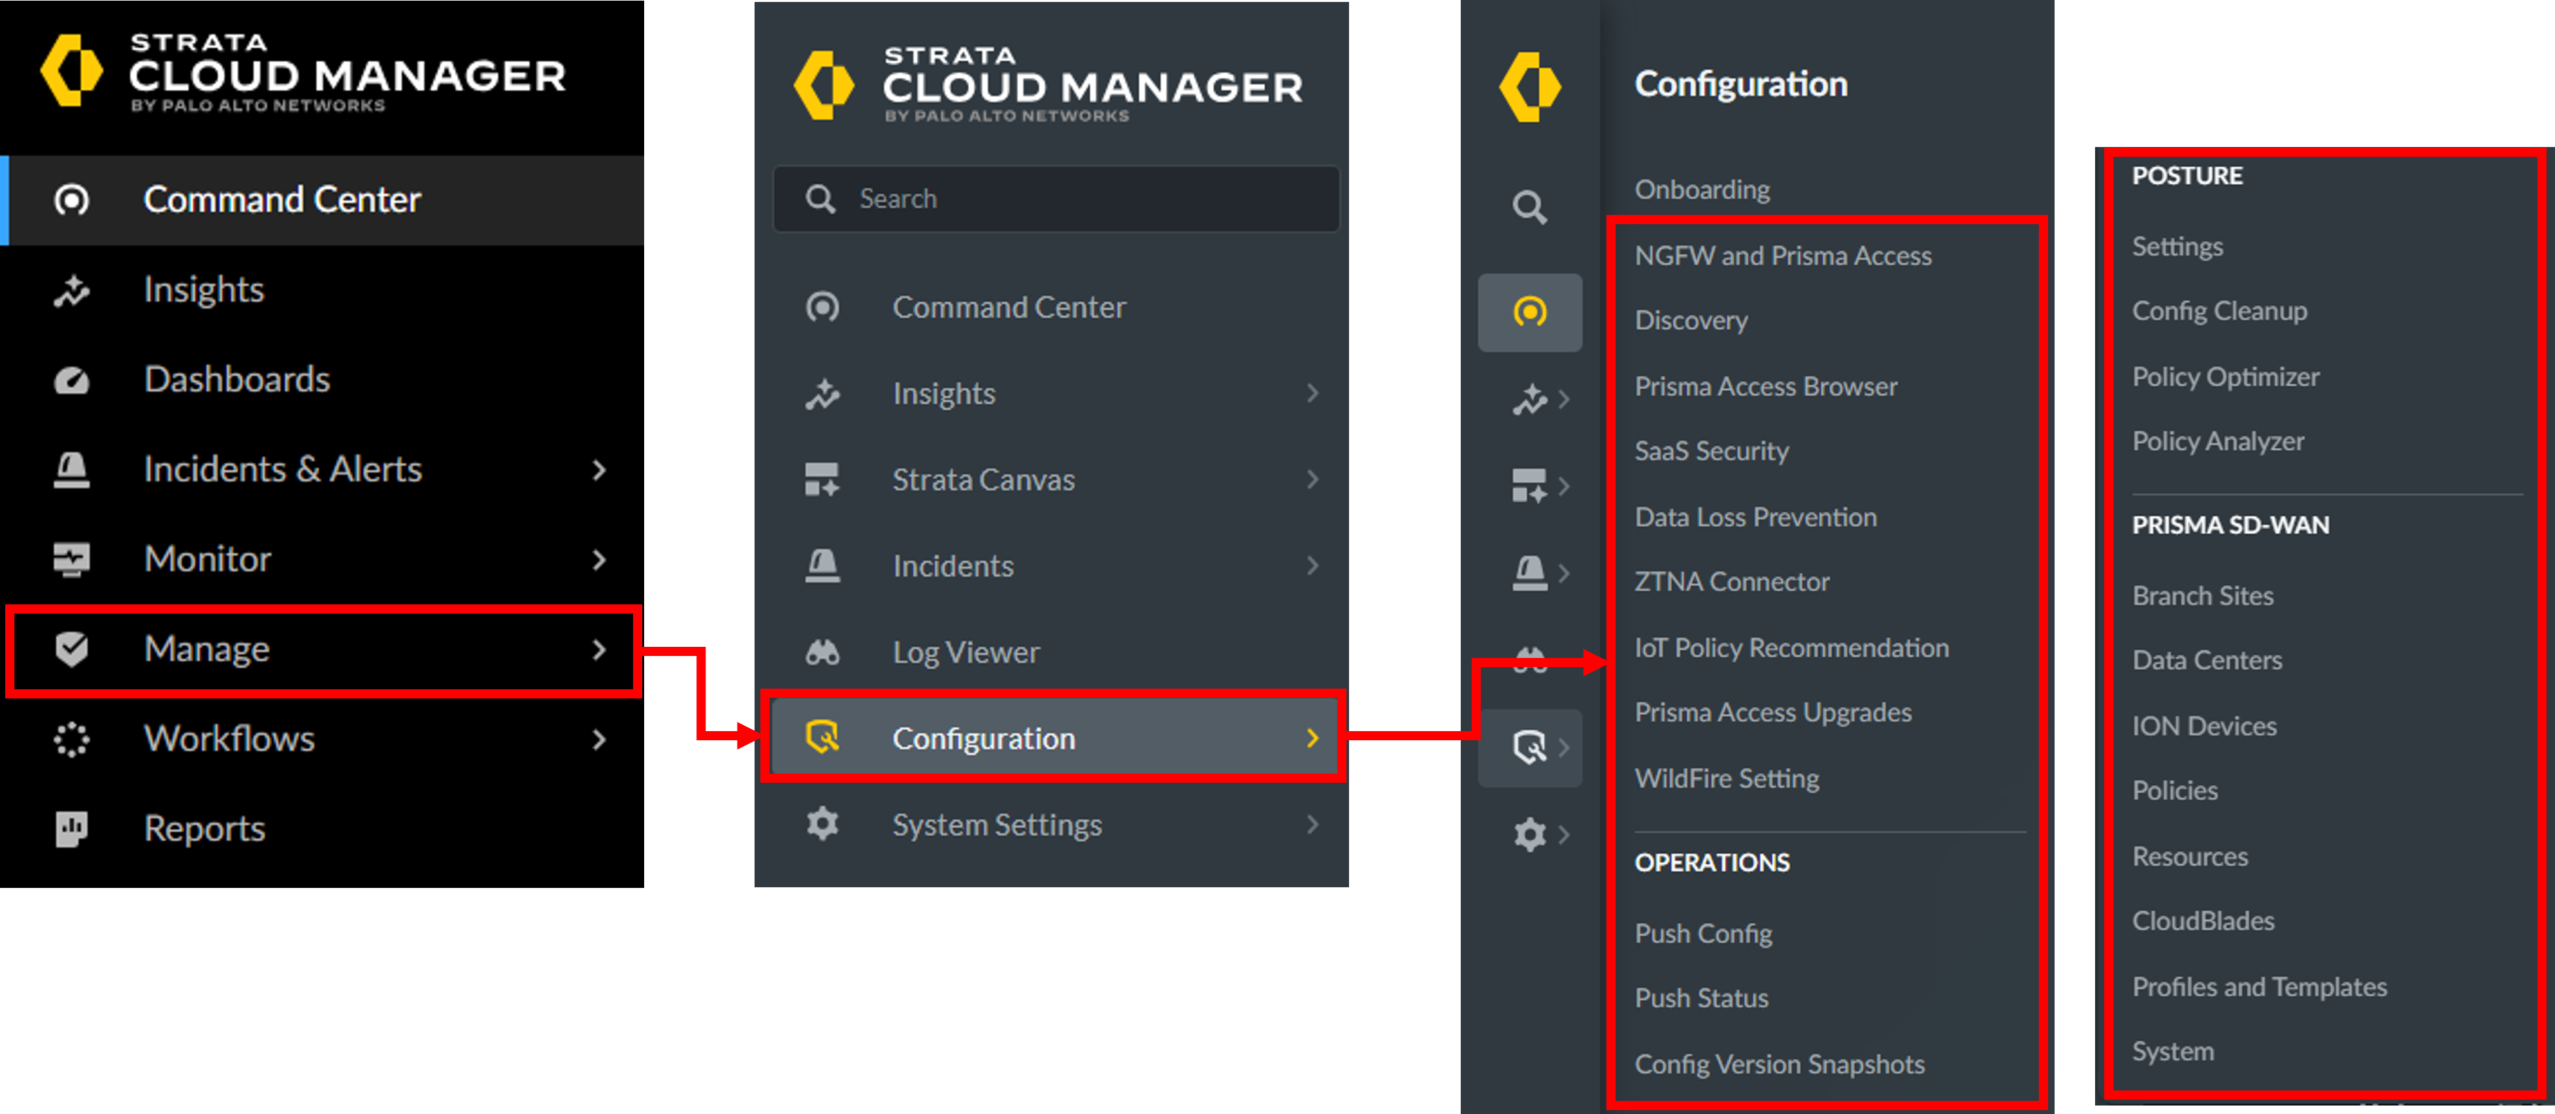The height and width of the screenshot is (1114, 2555).
Task: Click the Reports icon in left menu
Action: pyautogui.click(x=71, y=828)
